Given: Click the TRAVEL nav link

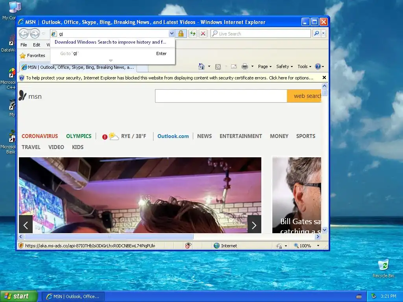Looking at the screenshot, I should tap(31, 147).
